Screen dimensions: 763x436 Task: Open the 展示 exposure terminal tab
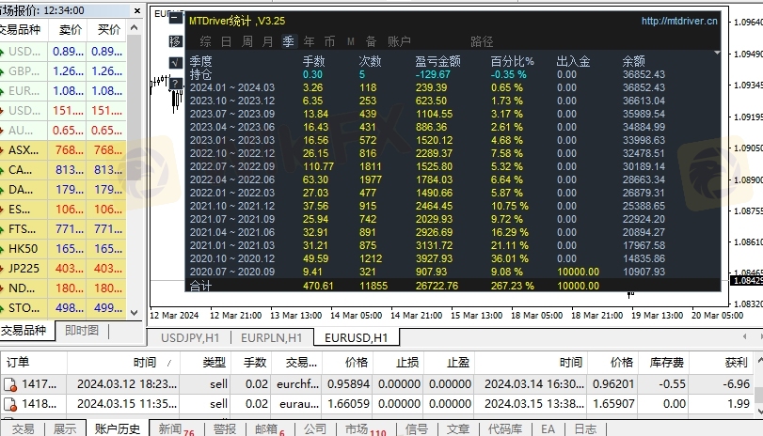pyautogui.click(x=65, y=428)
